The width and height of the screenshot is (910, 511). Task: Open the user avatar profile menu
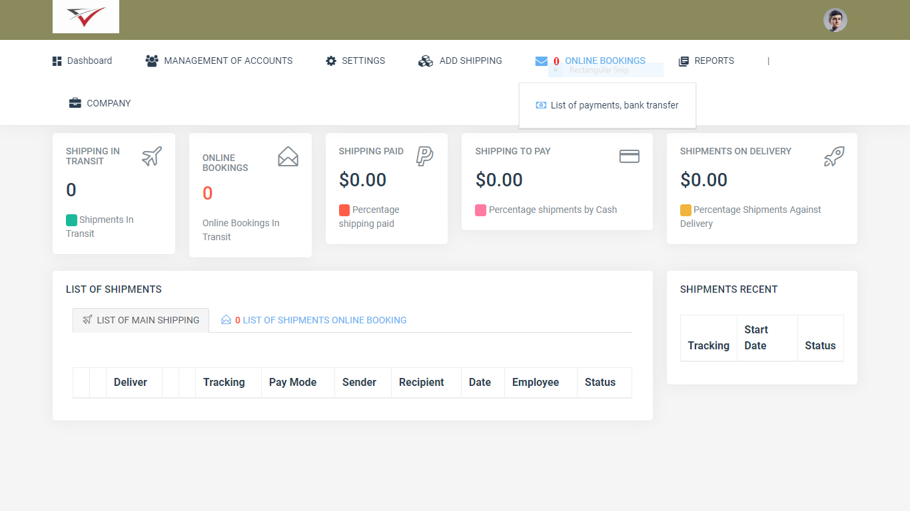pyautogui.click(x=835, y=20)
